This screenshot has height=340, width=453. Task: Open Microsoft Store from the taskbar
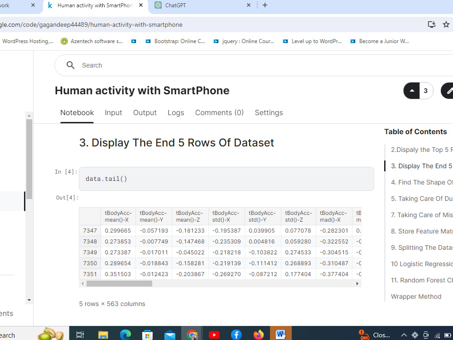(x=147, y=335)
